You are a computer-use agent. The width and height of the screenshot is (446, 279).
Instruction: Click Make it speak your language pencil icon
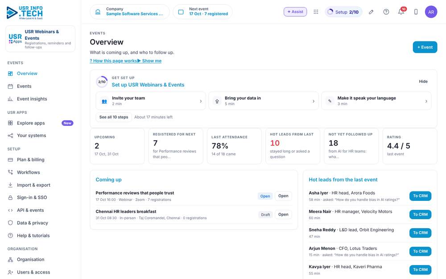click(x=330, y=101)
